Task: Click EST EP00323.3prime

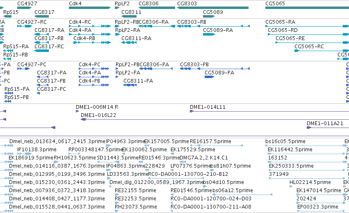Action: coord(318,207)
